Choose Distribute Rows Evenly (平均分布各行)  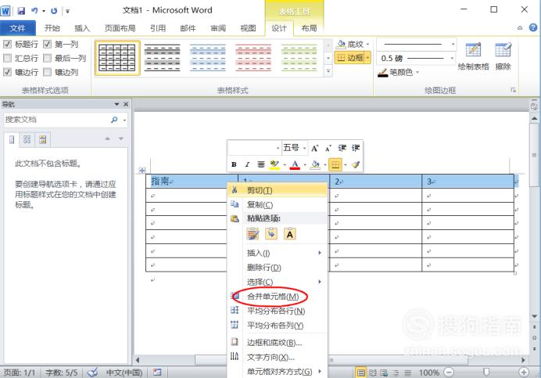(x=278, y=311)
